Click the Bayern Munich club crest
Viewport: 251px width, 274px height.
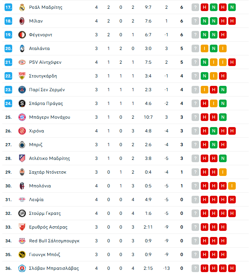click(x=22, y=117)
